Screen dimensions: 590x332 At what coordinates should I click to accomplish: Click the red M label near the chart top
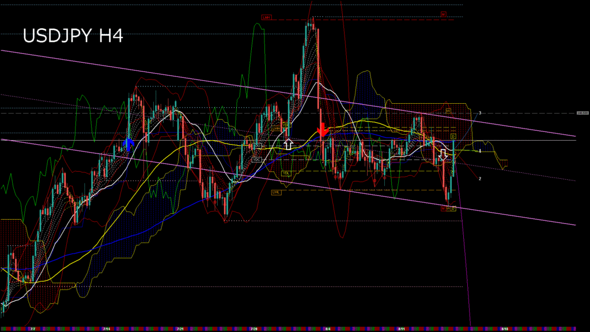[444, 14]
